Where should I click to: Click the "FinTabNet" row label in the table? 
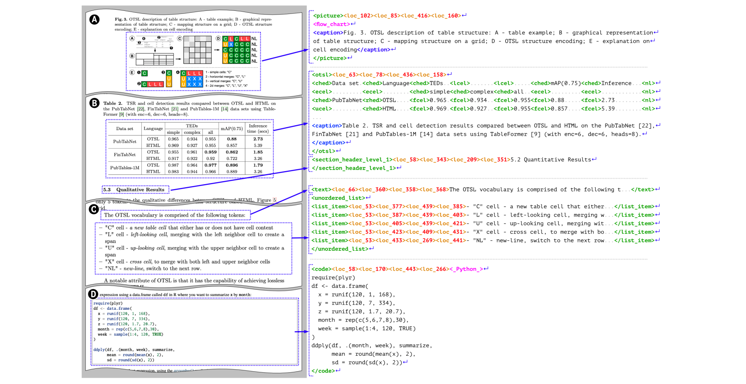pyautogui.click(x=125, y=155)
